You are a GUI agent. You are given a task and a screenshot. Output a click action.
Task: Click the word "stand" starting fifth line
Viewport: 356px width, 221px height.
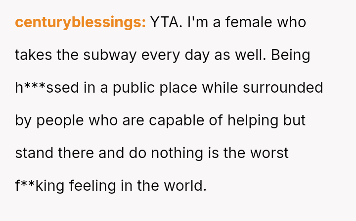[34, 153]
